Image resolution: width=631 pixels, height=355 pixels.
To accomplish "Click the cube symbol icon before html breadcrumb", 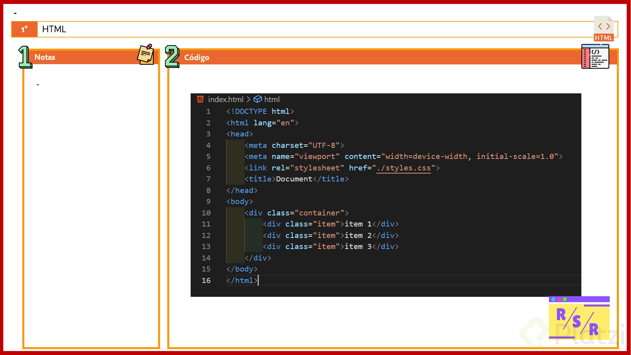I will pos(258,99).
